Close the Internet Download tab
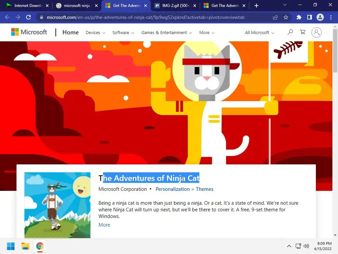338x254 pixels. (x=47, y=6)
